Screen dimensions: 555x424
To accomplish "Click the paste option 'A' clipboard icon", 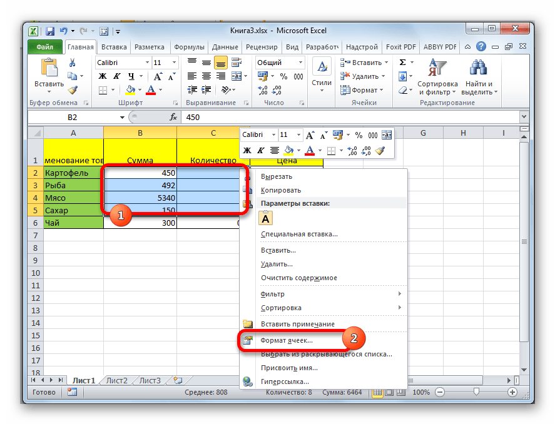I will coord(267,218).
